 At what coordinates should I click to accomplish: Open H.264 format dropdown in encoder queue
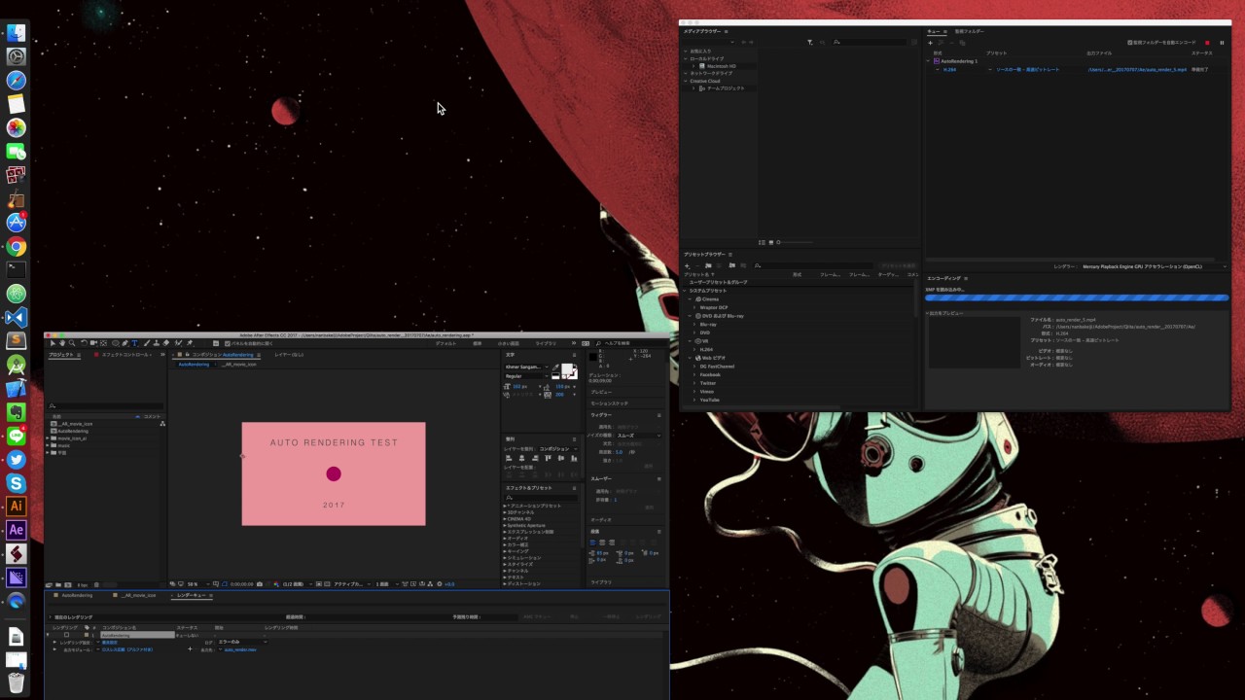pyautogui.click(x=938, y=70)
